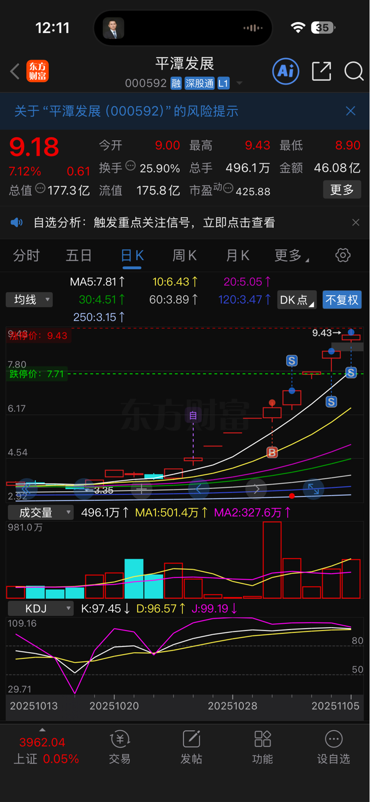Dismiss the 自选分析 notice

[x=356, y=223]
